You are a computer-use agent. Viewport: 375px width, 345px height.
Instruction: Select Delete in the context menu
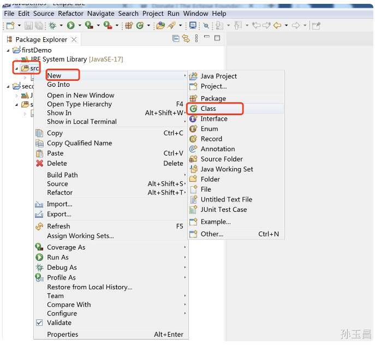[x=111, y=163]
